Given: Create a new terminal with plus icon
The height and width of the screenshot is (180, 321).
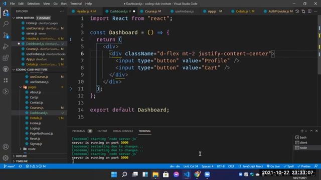Looking at the screenshot, I should coord(302,131).
